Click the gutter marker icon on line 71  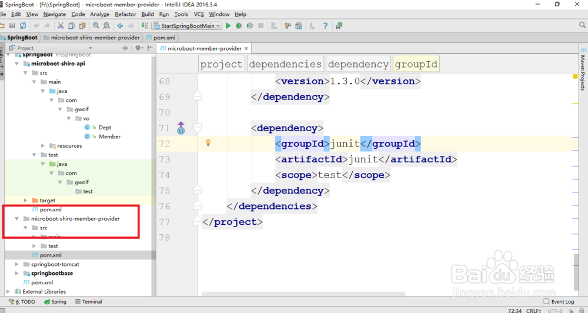(181, 128)
